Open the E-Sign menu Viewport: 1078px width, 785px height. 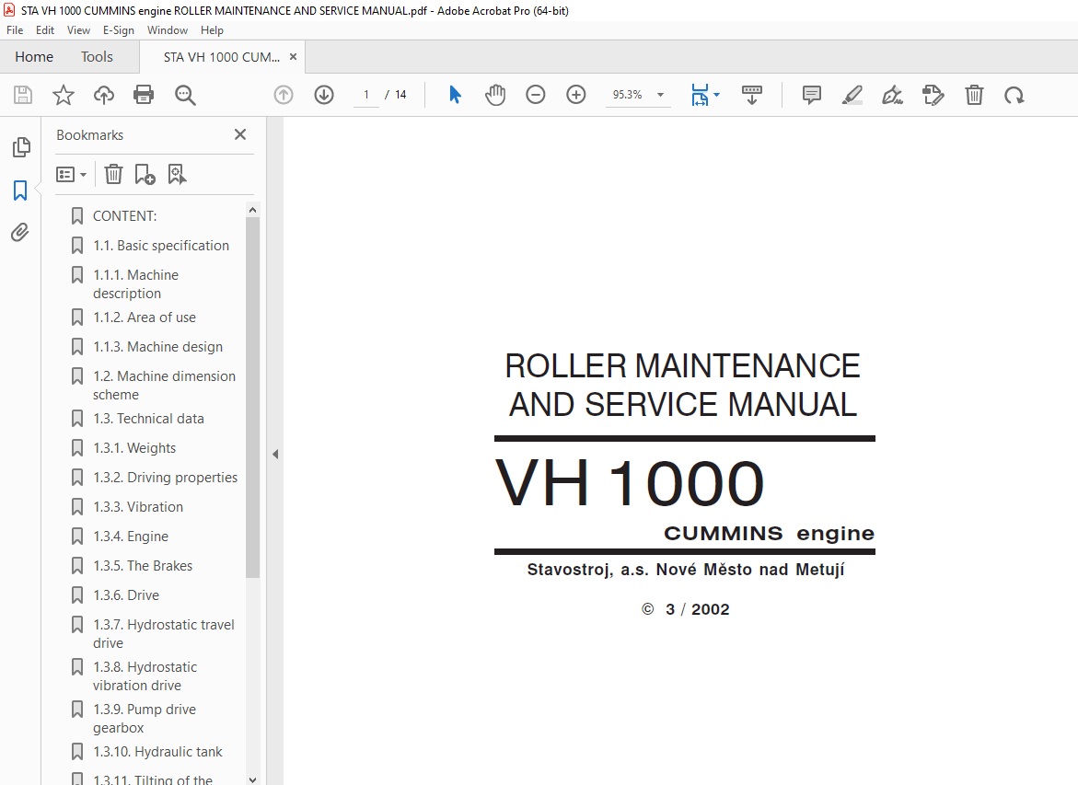(x=119, y=29)
